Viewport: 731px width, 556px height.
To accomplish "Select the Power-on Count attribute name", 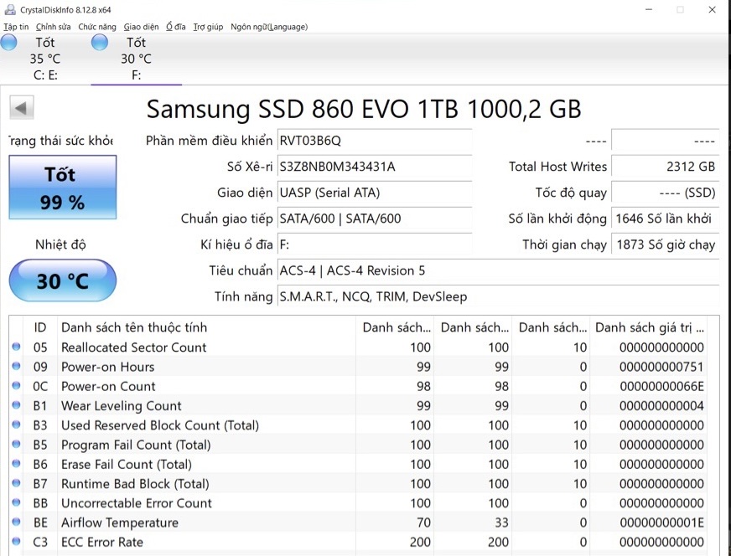I will (x=108, y=387).
